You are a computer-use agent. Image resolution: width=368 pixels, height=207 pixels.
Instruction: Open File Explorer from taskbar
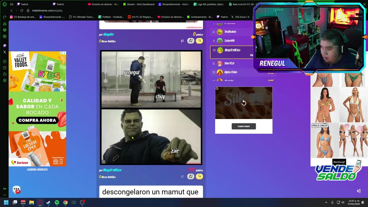(x=32, y=202)
